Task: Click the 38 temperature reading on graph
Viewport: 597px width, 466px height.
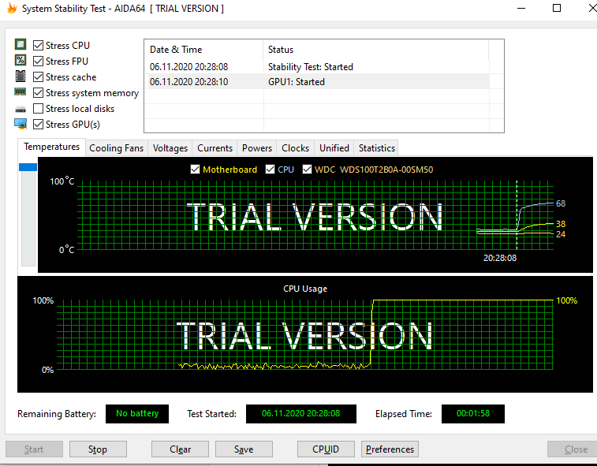Action: (x=561, y=224)
